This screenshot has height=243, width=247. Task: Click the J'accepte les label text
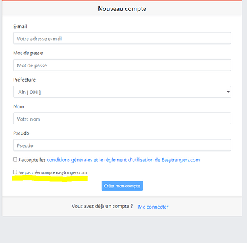(x=32, y=160)
